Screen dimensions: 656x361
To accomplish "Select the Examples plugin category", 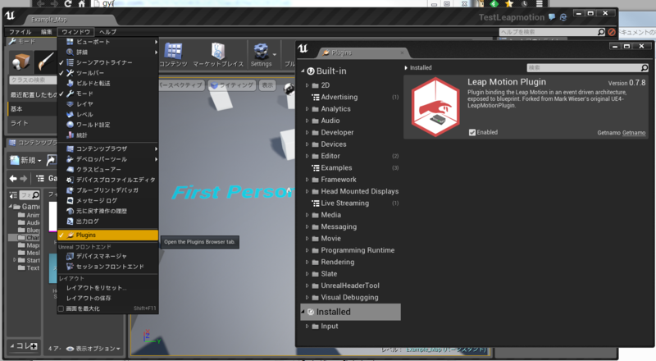I will (351, 168).
